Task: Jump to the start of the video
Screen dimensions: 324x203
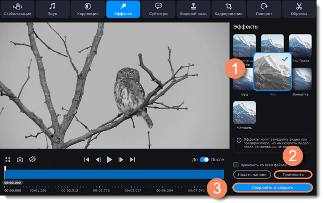Action: (x=87, y=160)
